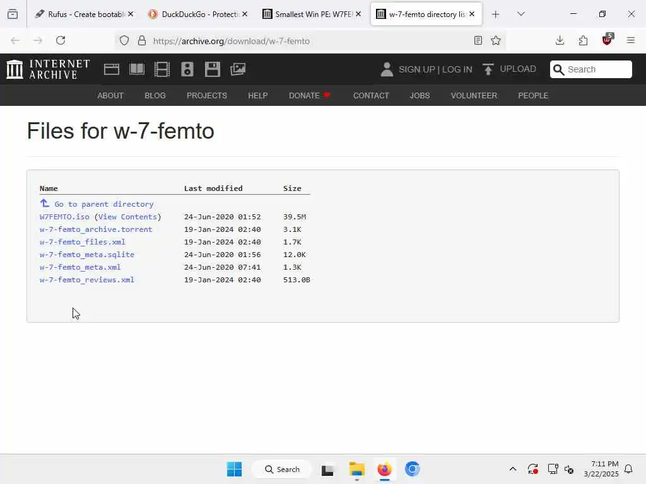This screenshot has width=646, height=484.
Task: Open the DONATE menu item
Action: pos(309,96)
